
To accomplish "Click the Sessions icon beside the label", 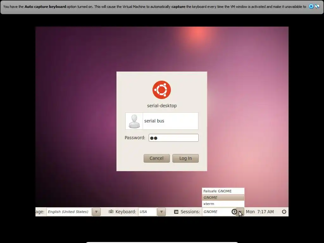I will (x=176, y=212).
